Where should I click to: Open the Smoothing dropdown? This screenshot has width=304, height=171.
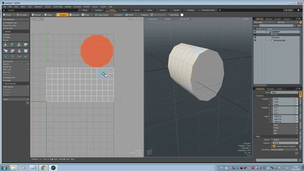coord(284,150)
